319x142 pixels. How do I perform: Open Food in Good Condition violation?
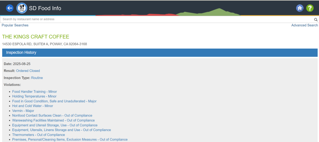point(54,101)
